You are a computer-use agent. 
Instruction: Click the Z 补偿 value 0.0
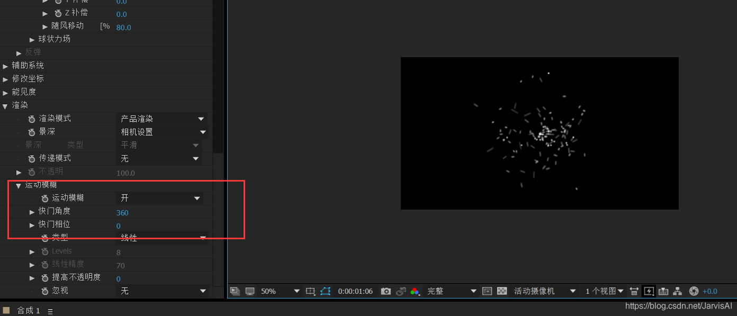(121, 14)
